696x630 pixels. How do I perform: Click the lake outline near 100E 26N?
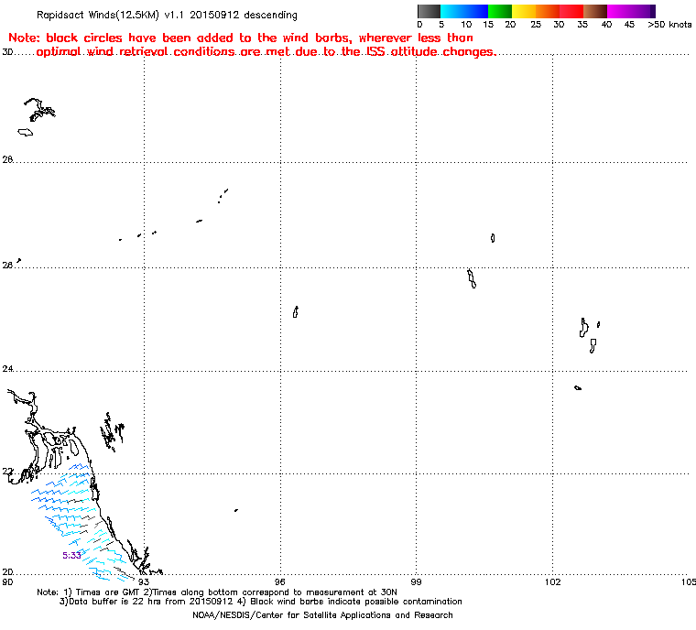472,278
